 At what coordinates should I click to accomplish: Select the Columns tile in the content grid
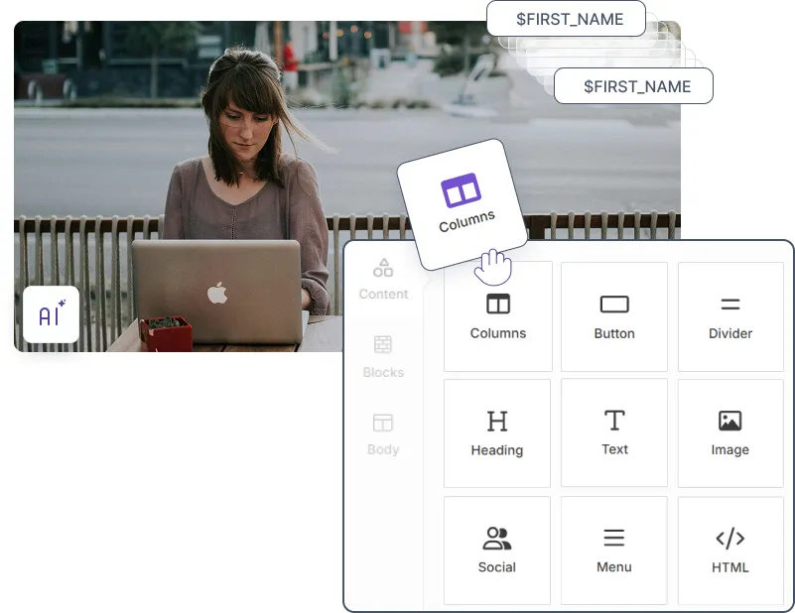(497, 316)
